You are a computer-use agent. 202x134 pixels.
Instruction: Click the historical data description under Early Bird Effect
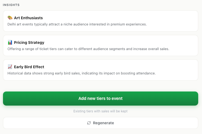click(81, 73)
